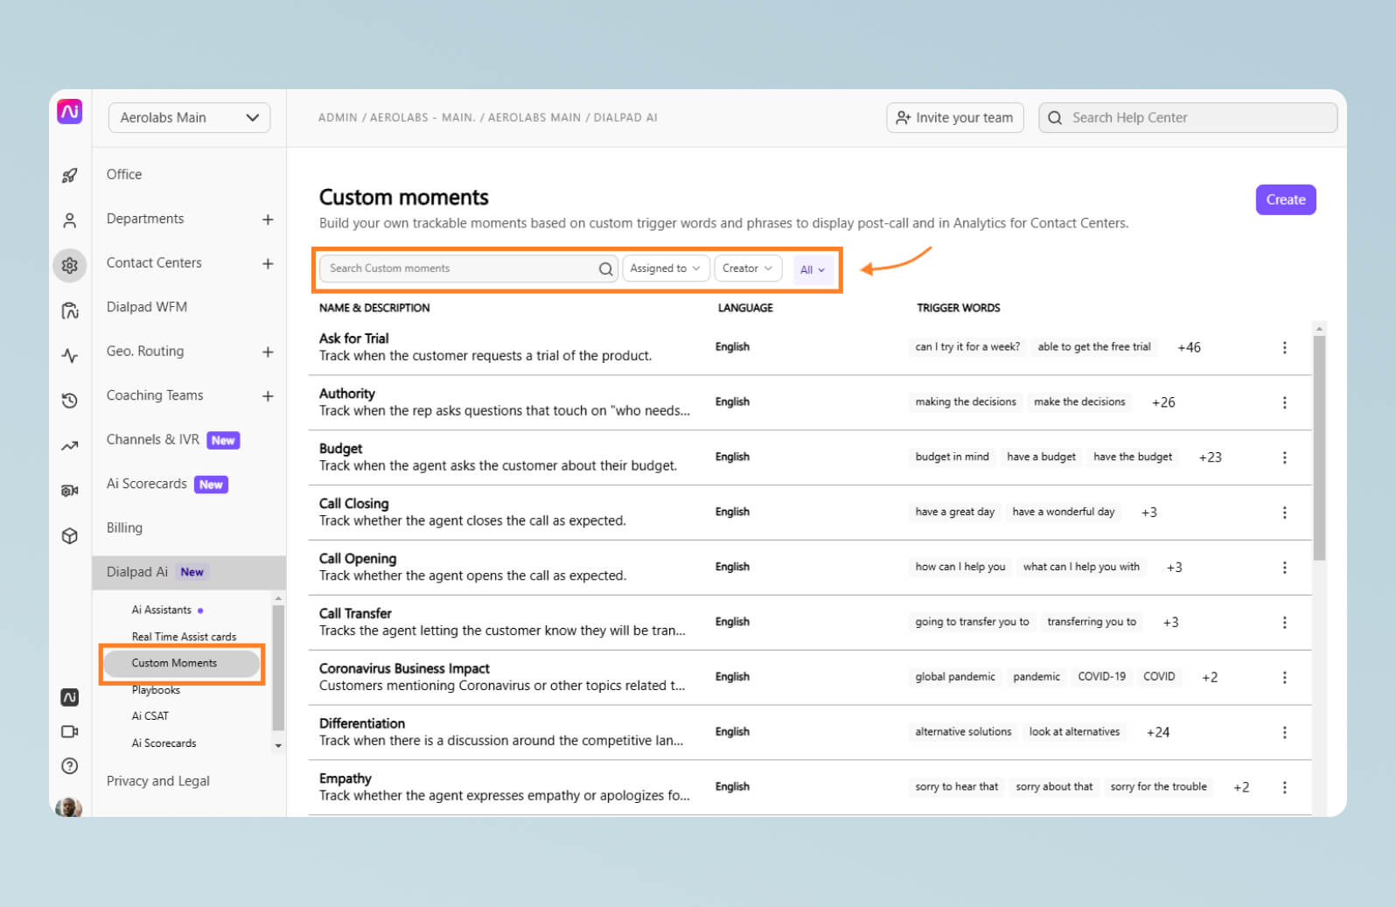Viewport: 1396px width, 907px height.
Task: Open Playbooks sub-item
Action: 156,690
